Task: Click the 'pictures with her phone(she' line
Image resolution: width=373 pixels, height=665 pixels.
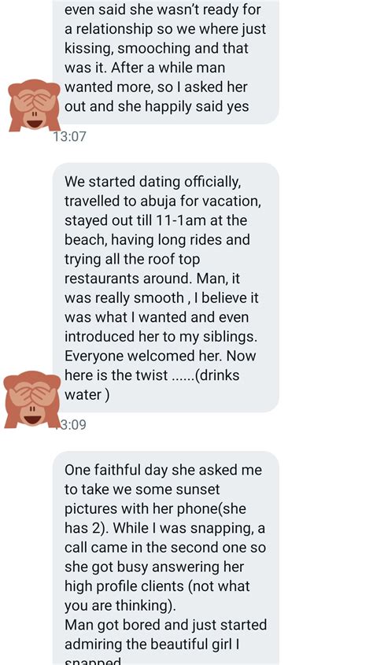Action: pos(155,508)
